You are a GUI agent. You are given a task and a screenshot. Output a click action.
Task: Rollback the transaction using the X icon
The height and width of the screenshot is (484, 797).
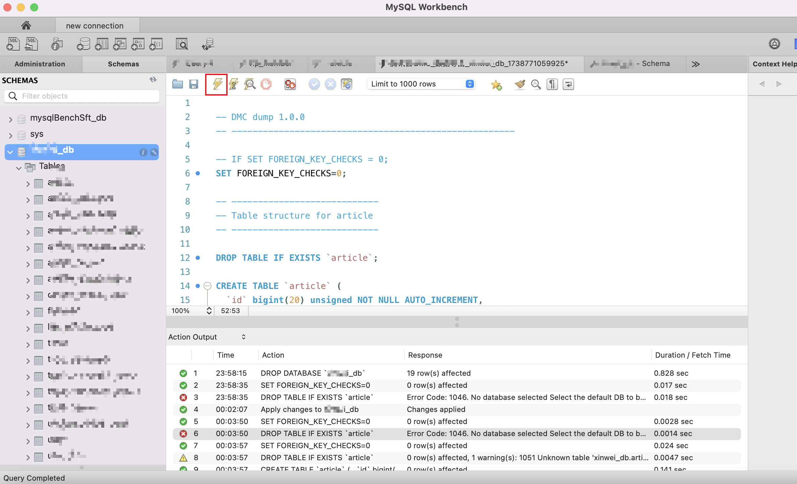(x=330, y=84)
